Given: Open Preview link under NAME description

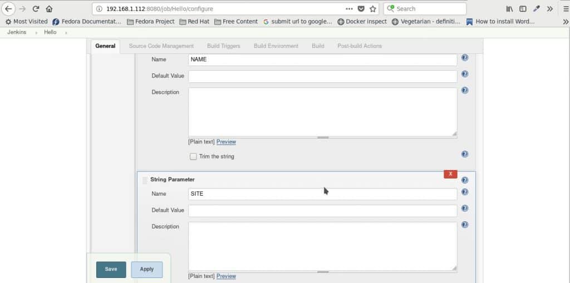Looking at the screenshot, I should click(226, 142).
